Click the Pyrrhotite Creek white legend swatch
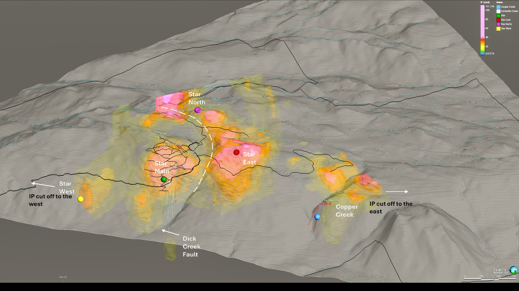Image resolution: width=519 pixels, height=291 pixels. pyautogui.click(x=499, y=11)
